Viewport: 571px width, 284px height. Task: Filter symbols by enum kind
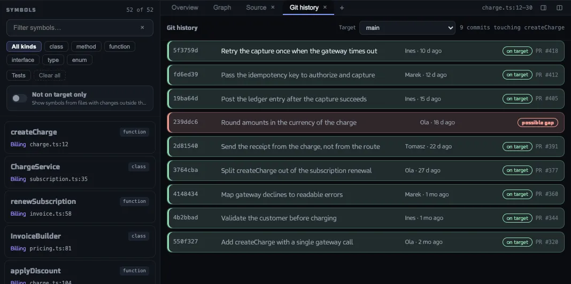coord(79,60)
